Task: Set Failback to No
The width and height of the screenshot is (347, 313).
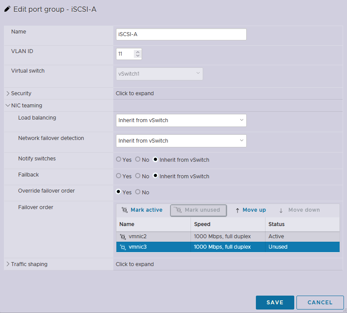Action: click(x=138, y=176)
